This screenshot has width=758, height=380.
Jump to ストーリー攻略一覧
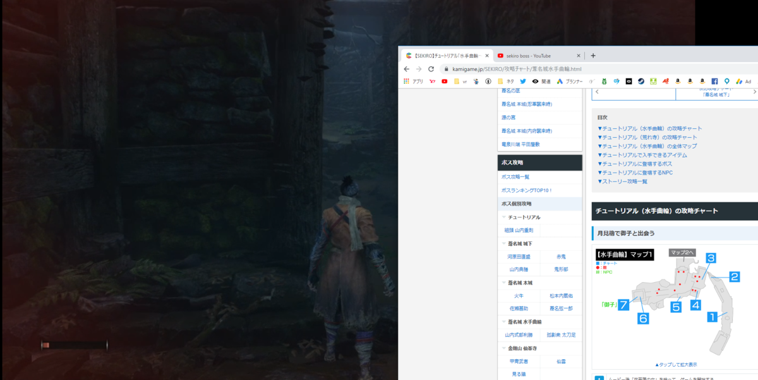622,181
